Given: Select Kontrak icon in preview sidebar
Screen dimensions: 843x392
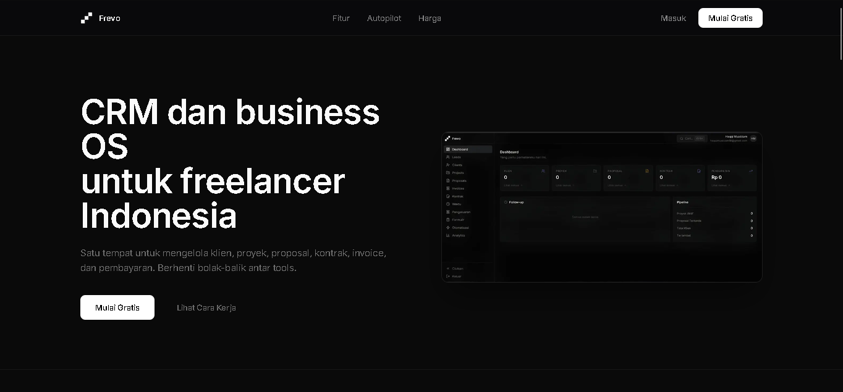Looking at the screenshot, I should tap(447, 196).
